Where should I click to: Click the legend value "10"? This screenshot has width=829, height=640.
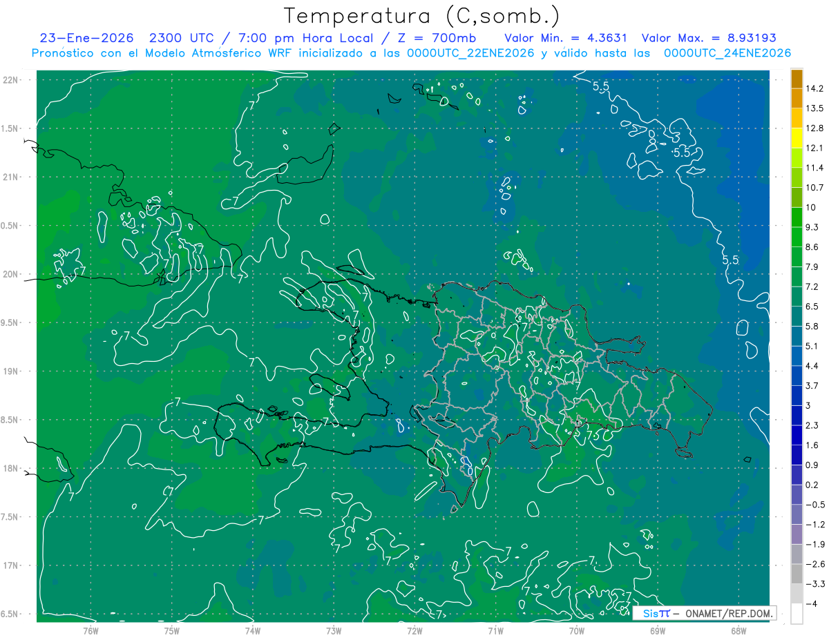coord(810,207)
